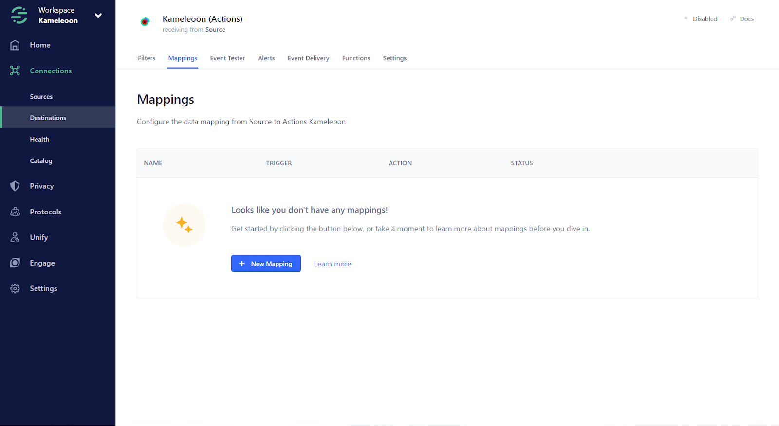Open the Catalog page
The image size is (779, 426).
[41, 160]
